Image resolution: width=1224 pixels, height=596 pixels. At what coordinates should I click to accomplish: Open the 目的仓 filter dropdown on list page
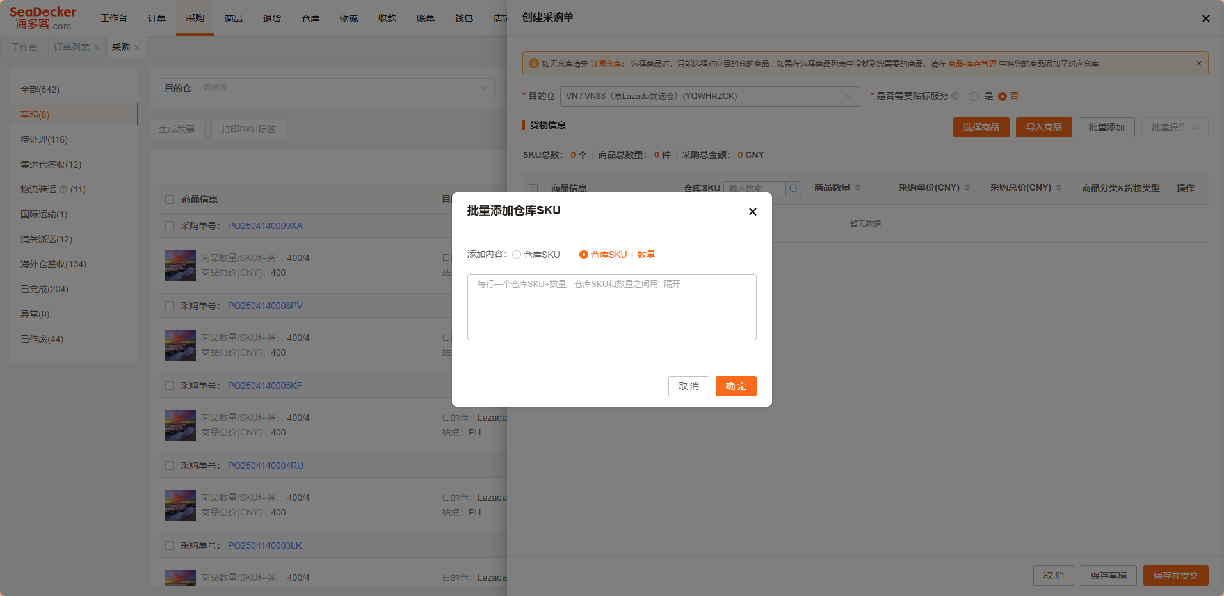pyautogui.click(x=344, y=88)
